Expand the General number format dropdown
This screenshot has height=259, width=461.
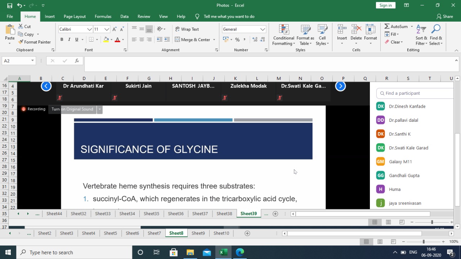(x=263, y=29)
